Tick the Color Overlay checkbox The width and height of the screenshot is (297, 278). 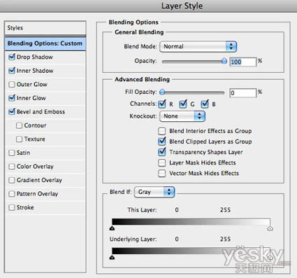pyautogui.click(x=12, y=167)
